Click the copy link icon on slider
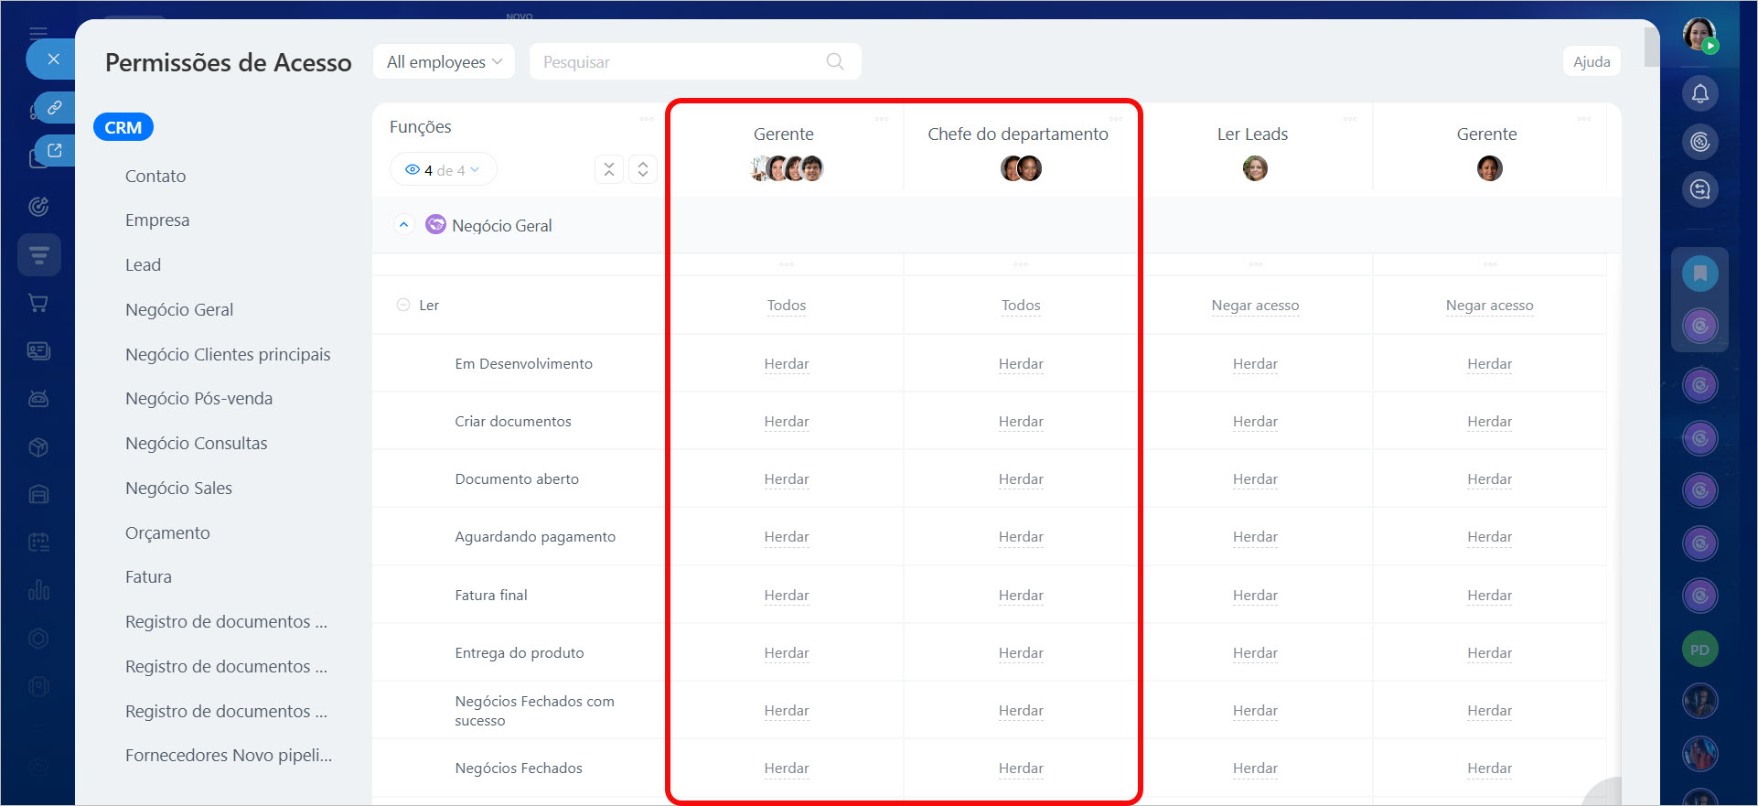Viewport: 1758px width, 806px height. click(x=55, y=107)
